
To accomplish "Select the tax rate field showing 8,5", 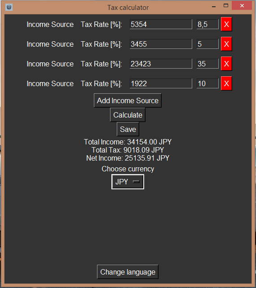I will 207,24.
